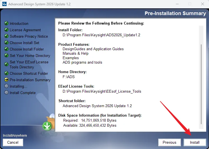Minimize the installer window
209x149 pixels.
click(x=177, y=4)
